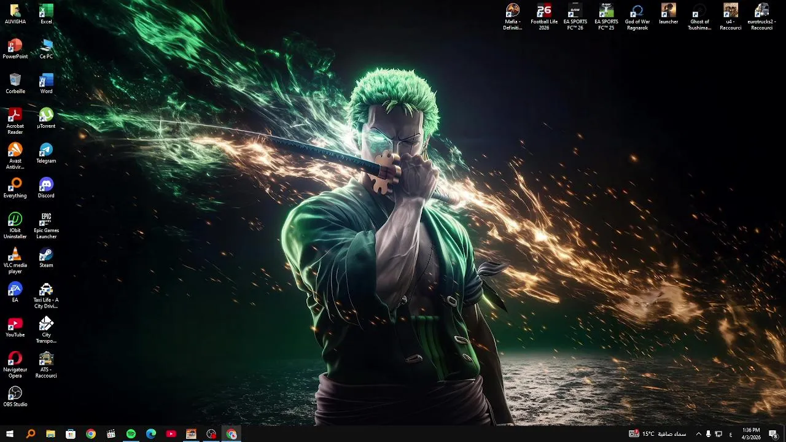The image size is (786, 442).
Task: Open File Explorer from the taskbar
Action: point(50,434)
